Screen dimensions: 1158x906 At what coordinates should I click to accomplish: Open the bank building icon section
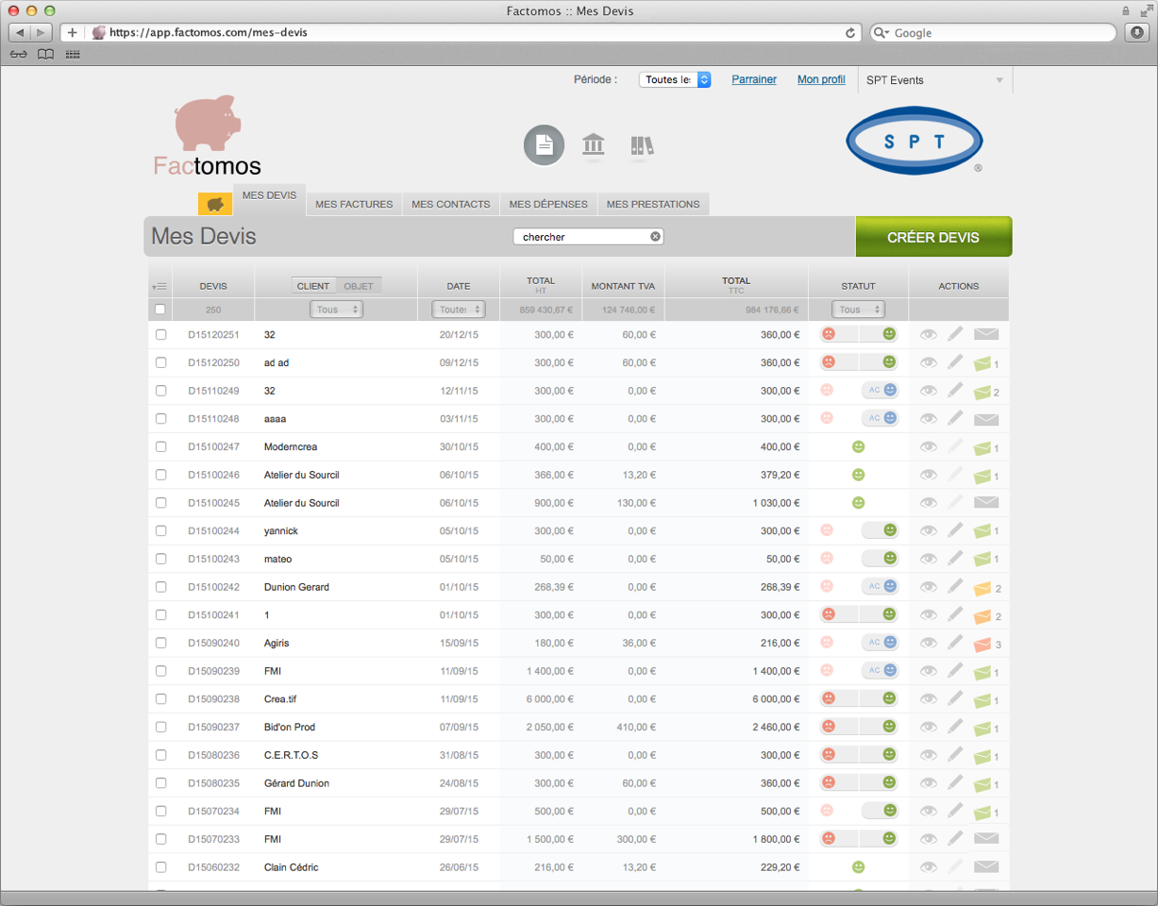[594, 145]
